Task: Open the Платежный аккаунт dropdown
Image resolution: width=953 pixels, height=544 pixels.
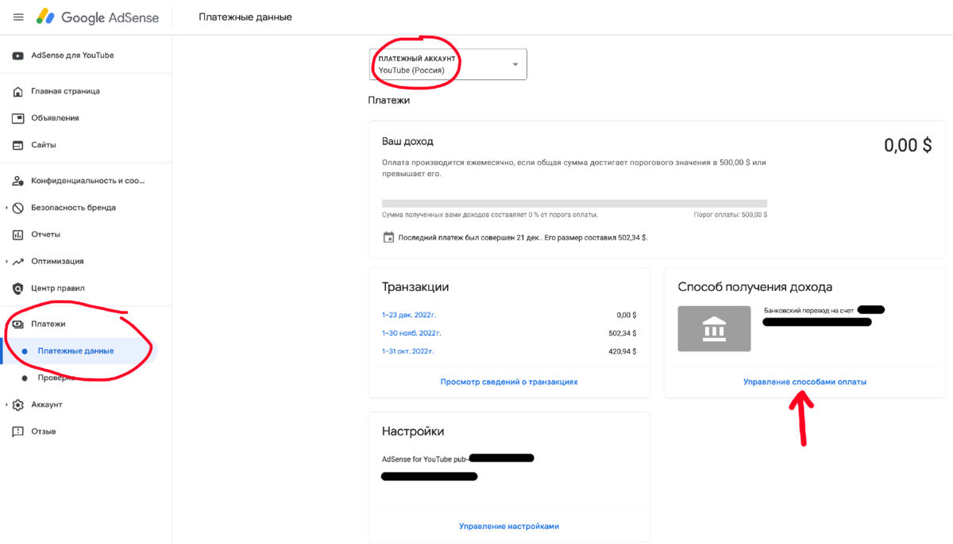Action: 448,64
